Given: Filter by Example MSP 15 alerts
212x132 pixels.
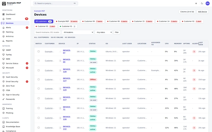Looking at the screenshot, I should tap(67, 21).
